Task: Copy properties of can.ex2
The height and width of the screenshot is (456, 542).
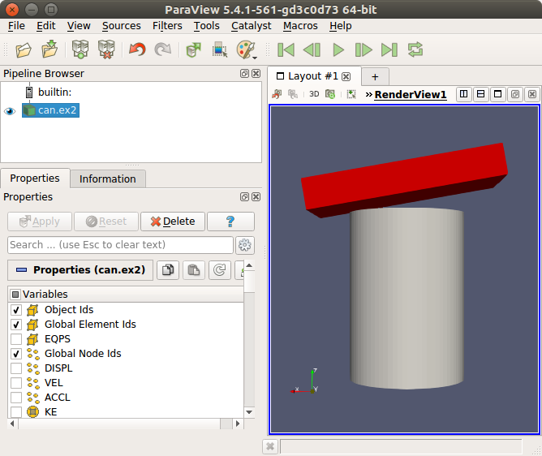Action: [168, 269]
